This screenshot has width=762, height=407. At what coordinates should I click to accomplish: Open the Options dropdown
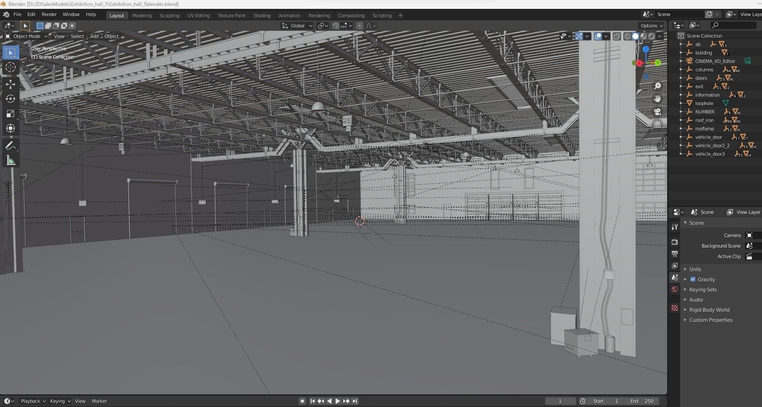652,26
